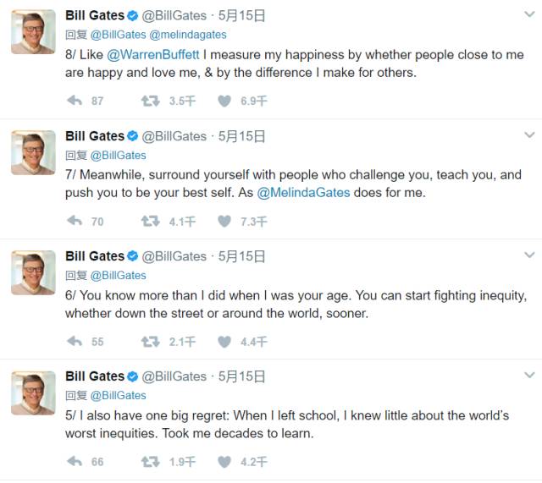Image resolution: width=542 pixels, height=483 pixels.
Task: Retweet the 7/ Meanwhile tweet
Action: tap(150, 222)
